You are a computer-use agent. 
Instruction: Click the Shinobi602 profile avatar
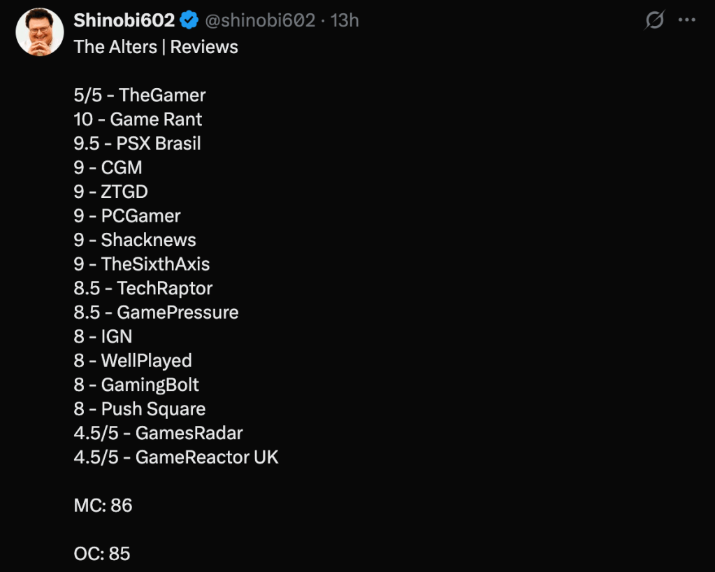coord(40,32)
